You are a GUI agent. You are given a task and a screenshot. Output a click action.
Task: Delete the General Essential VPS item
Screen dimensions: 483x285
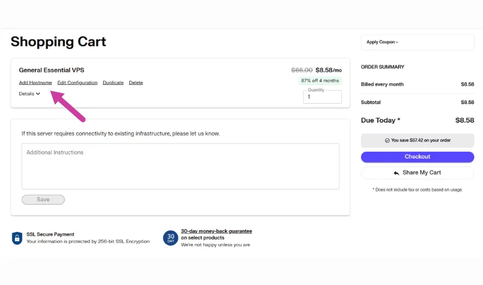pyautogui.click(x=136, y=83)
